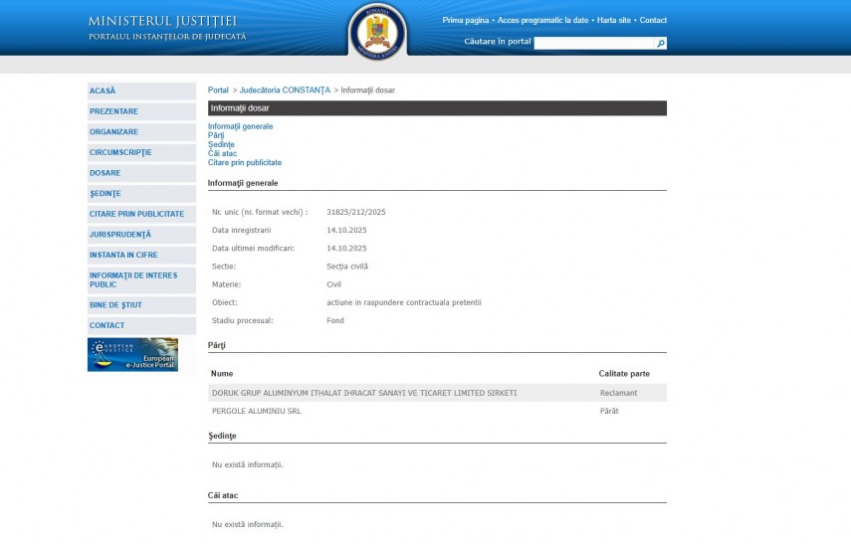The width and height of the screenshot is (851, 544).
Task: Open the Harta site link
Action: pos(614,20)
